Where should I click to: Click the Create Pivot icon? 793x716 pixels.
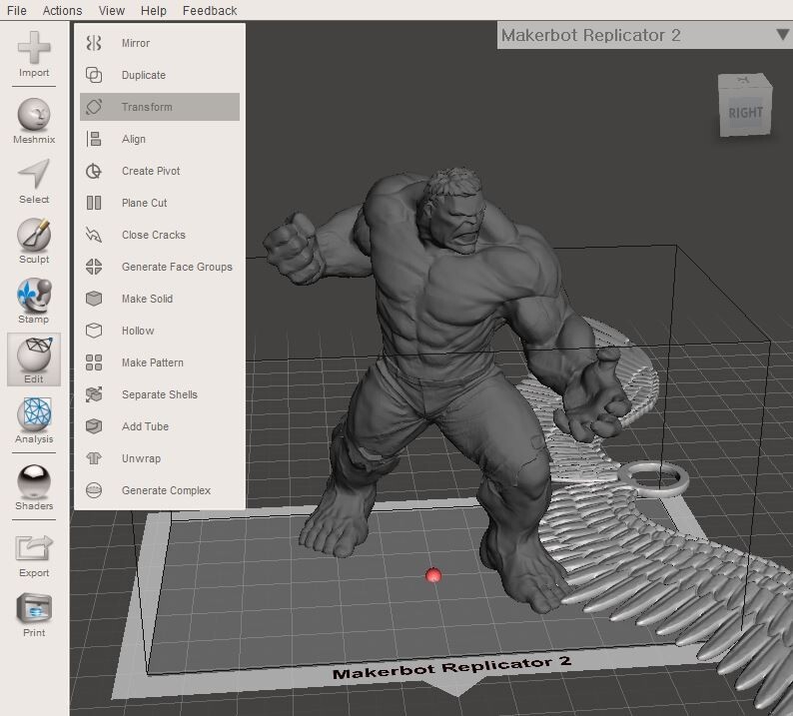pyautogui.click(x=94, y=171)
